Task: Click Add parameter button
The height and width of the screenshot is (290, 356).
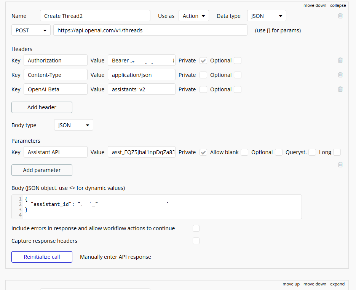Action: 42,170
